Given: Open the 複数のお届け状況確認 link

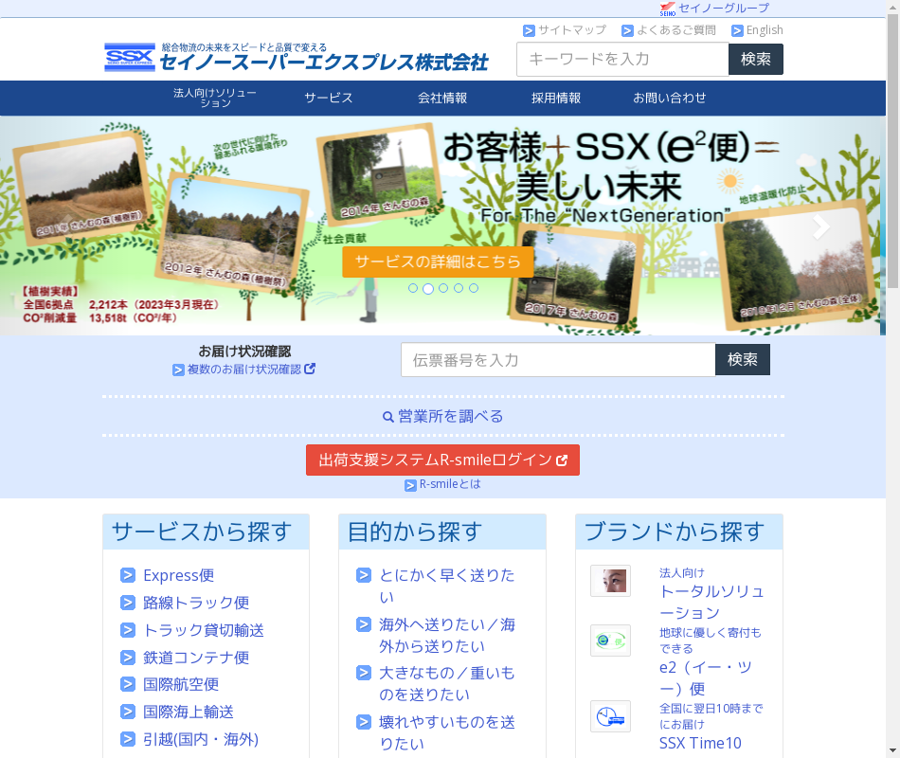Looking at the screenshot, I should 243,370.
